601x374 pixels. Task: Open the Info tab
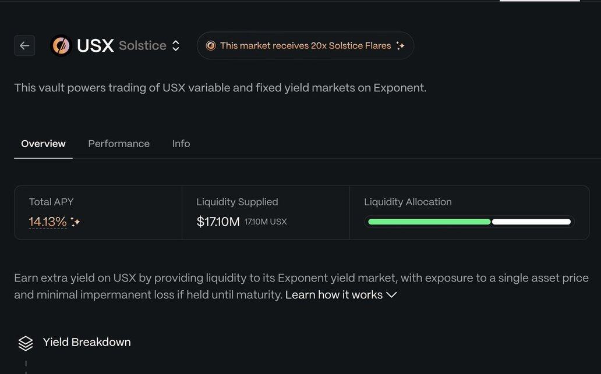[181, 144]
